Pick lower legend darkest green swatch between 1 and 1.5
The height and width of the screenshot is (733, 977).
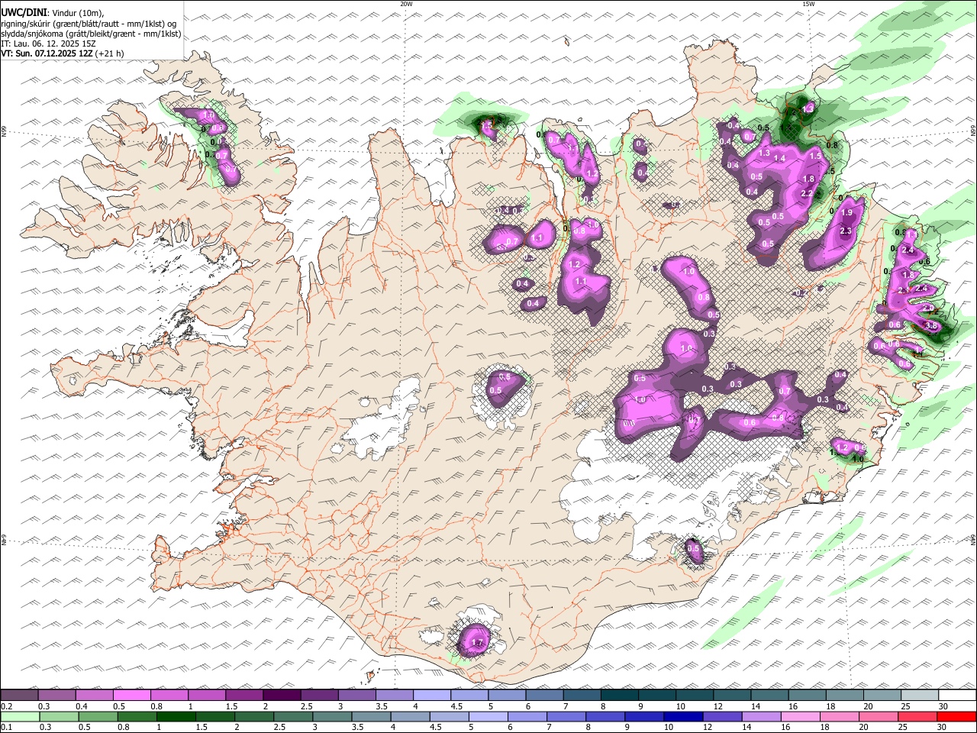coord(177,717)
